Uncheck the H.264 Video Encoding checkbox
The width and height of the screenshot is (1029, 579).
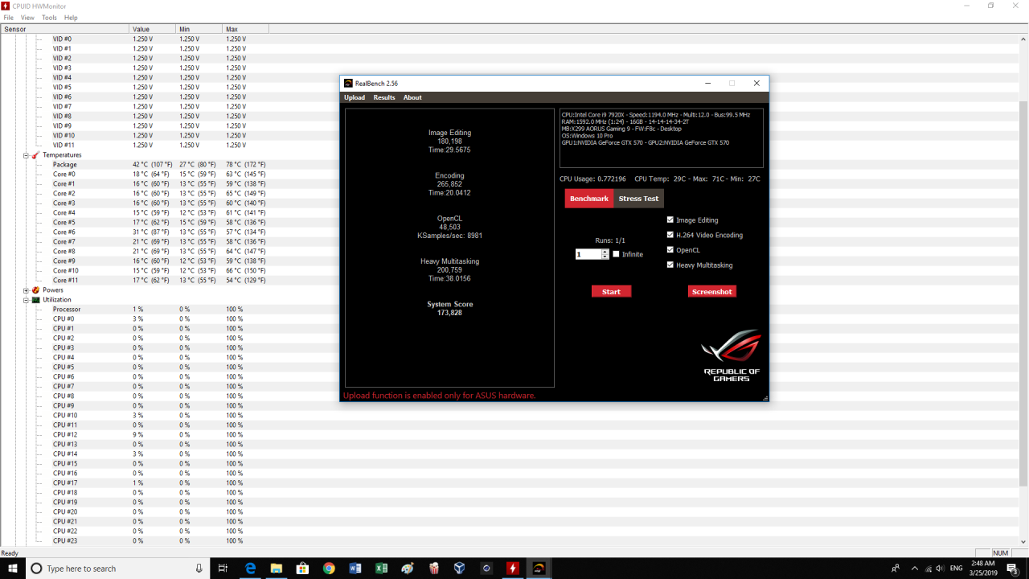(670, 235)
